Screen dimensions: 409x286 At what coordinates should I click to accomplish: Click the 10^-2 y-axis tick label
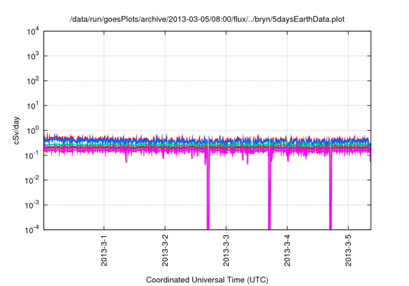point(33,180)
